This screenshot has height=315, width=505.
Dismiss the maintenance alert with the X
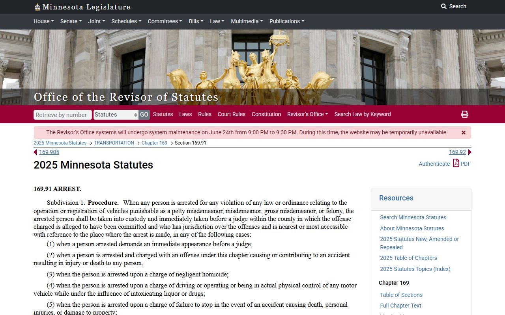464,133
